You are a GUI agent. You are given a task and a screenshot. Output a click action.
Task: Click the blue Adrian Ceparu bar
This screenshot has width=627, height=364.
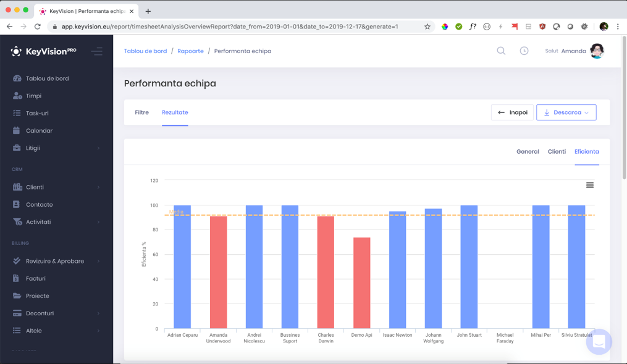click(182, 267)
